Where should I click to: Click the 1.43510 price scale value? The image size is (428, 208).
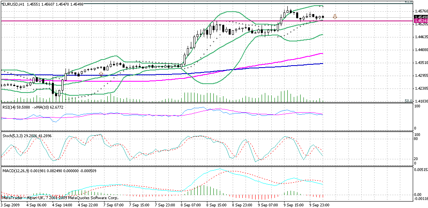(421, 63)
